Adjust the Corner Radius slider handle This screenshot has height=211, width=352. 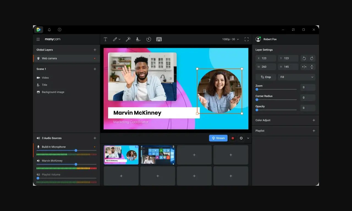[x=257, y=99]
